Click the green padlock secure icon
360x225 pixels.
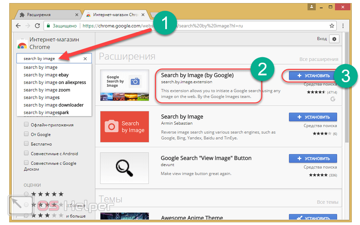[49, 26]
